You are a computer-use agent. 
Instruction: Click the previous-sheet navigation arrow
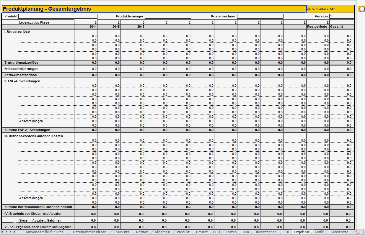[6, 232]
